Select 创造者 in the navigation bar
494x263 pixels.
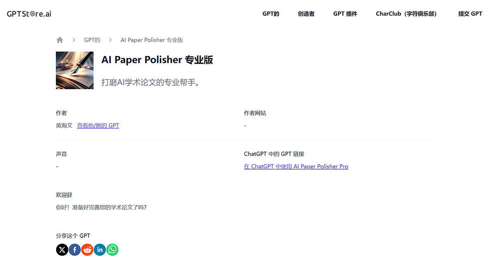306,14
